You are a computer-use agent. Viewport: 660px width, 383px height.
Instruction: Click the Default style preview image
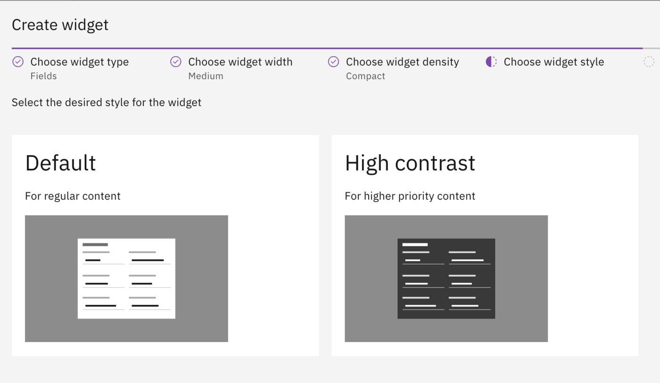(126, 278)
